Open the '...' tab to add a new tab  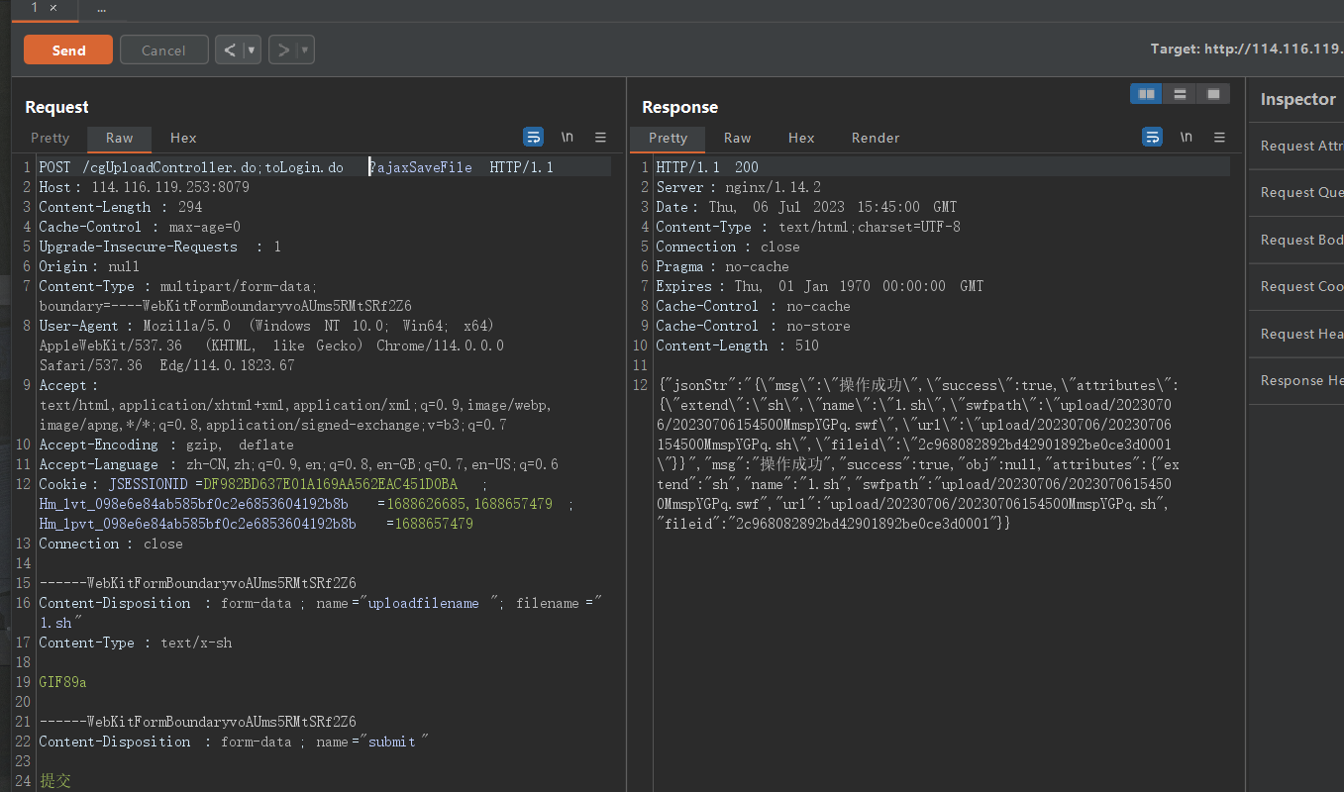pyautogui.click(x=102, y=8)
